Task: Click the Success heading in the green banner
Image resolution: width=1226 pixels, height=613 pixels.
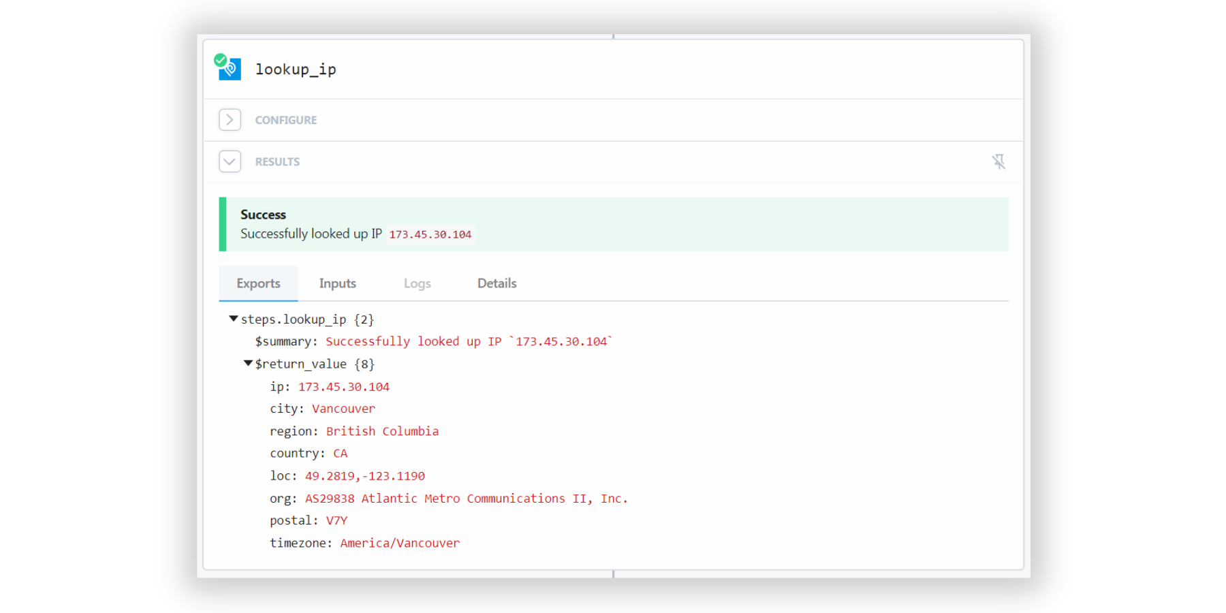Action: coord(263,215)
